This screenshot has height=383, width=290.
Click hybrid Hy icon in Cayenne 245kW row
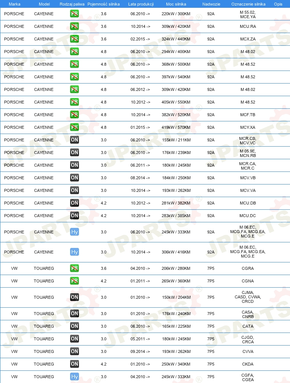(75, 232)
